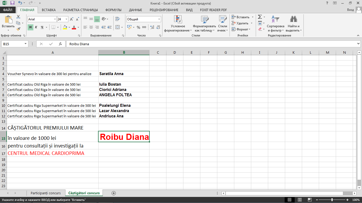Open the Arial font name dropdown
Viewport: 362px width, 203px height.
tap(55, 19)
